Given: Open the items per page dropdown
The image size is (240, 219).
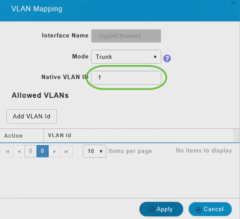Looking at the screenshot, I should click(94, 151).
